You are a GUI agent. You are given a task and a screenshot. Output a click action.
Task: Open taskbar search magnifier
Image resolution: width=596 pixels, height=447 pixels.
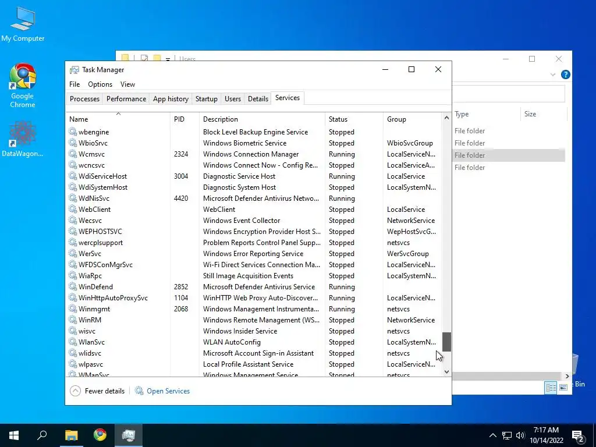42,435
